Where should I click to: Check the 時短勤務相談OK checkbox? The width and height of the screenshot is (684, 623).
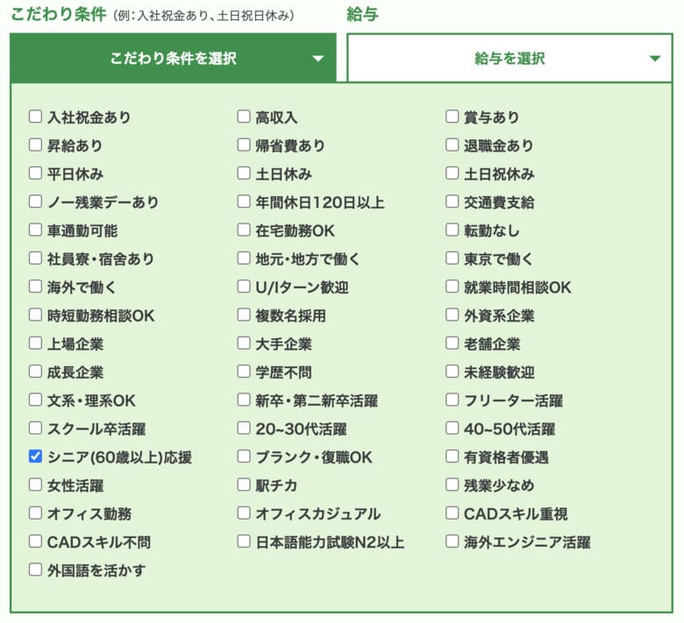tap(35, 315)
